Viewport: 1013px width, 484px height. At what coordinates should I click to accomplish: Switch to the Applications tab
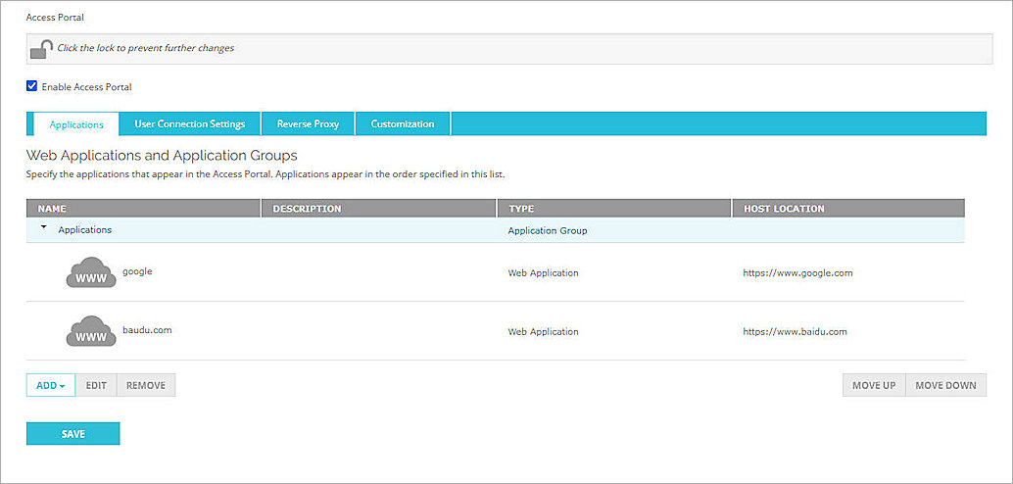click(x=76, y=124)
